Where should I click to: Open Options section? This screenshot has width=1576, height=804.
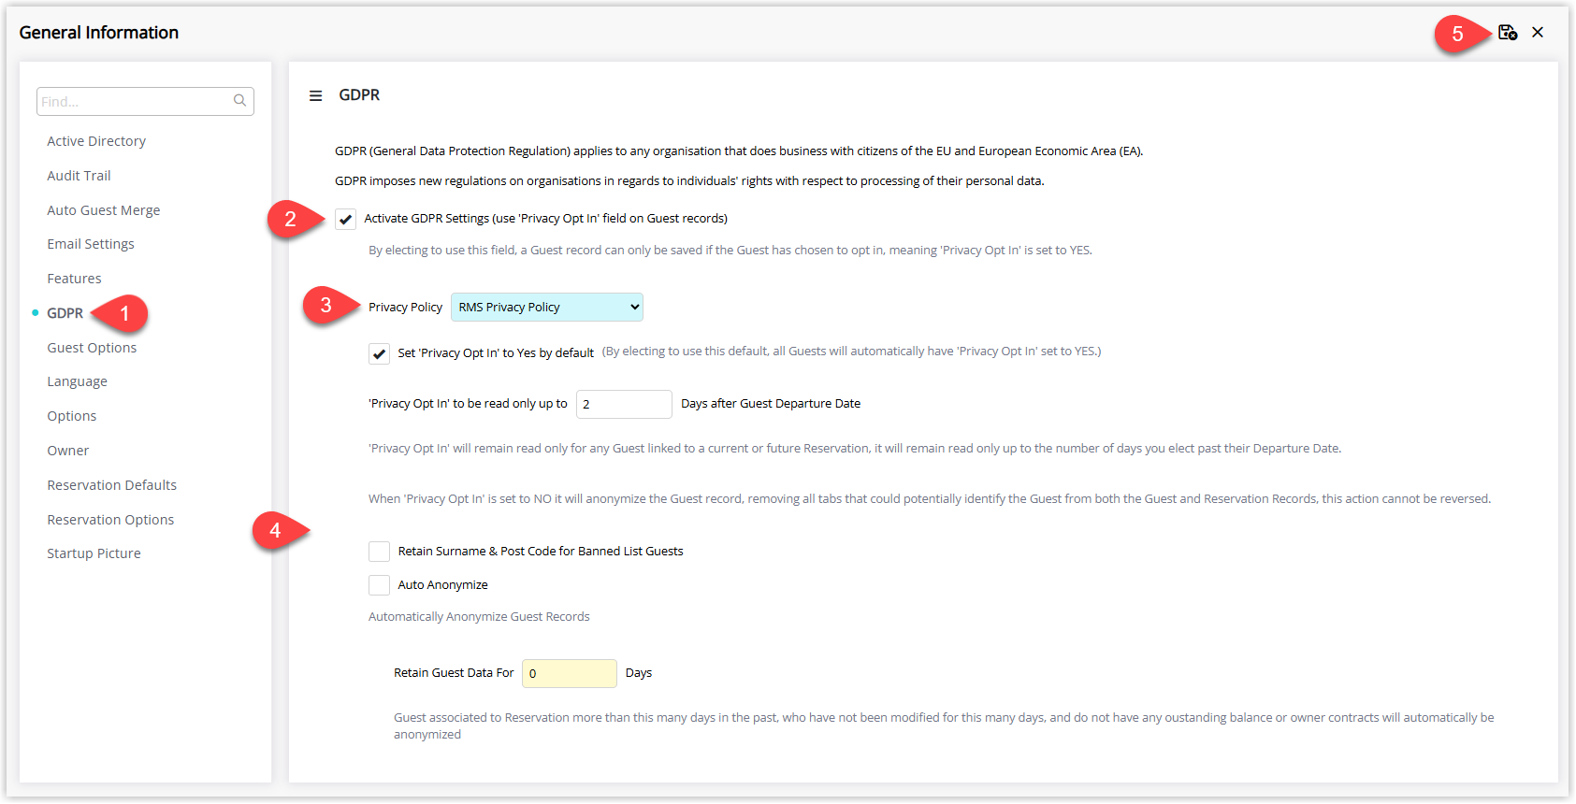[72, 416]
